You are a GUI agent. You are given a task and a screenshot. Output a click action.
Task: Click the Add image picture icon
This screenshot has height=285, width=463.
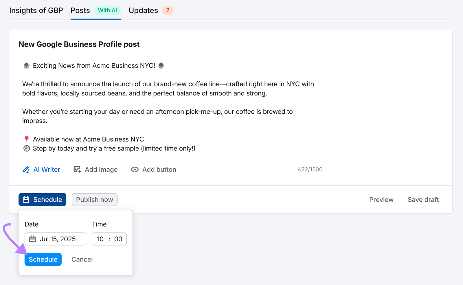(x=77, y=170)
